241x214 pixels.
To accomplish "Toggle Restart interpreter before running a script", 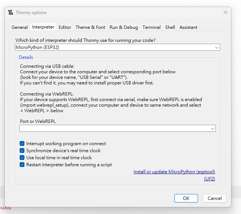I will pos(22,165).
